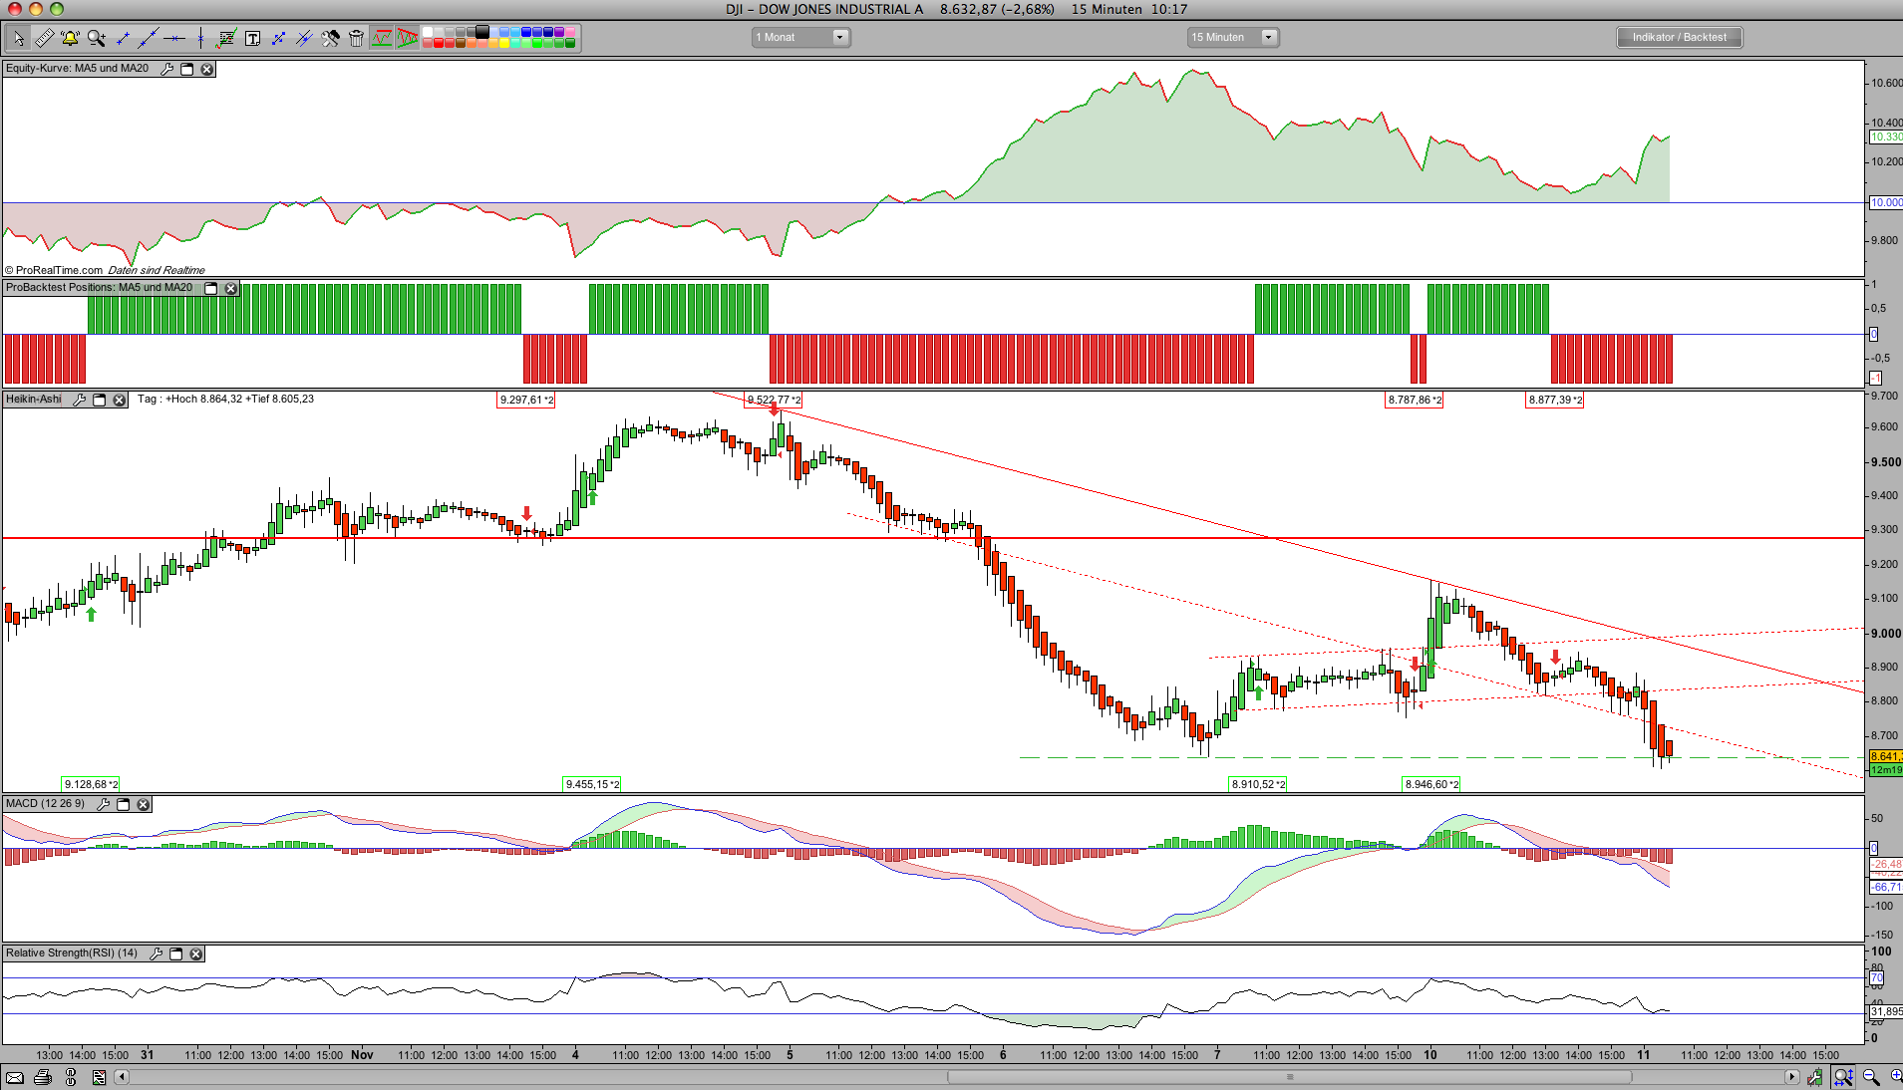Click the 9.522,77 trade label
1903x1090 pixels.
tap(774, 400)
